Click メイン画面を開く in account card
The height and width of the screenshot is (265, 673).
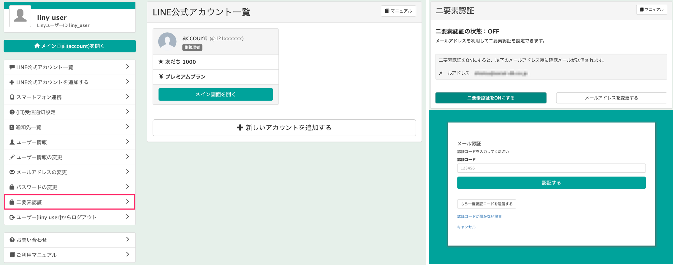click(216, 94)
